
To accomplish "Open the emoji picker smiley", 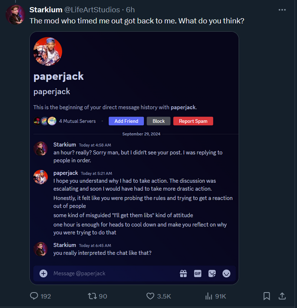I will (226, 274).
